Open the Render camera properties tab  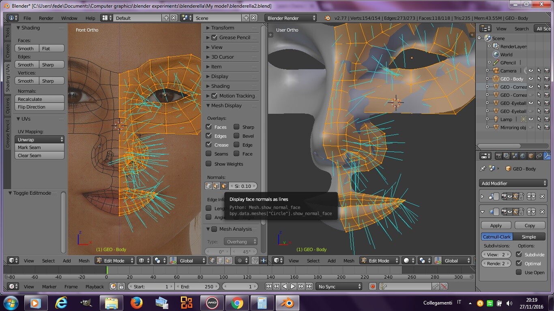coord(498,156)
